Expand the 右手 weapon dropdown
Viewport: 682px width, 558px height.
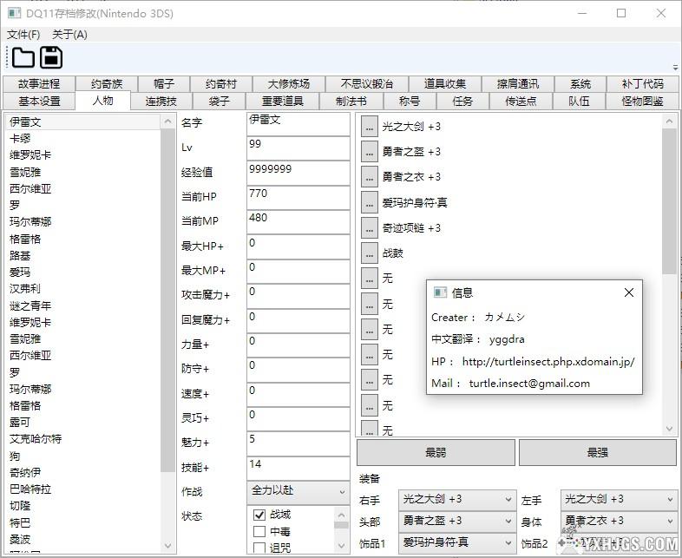tap(457, 500)
